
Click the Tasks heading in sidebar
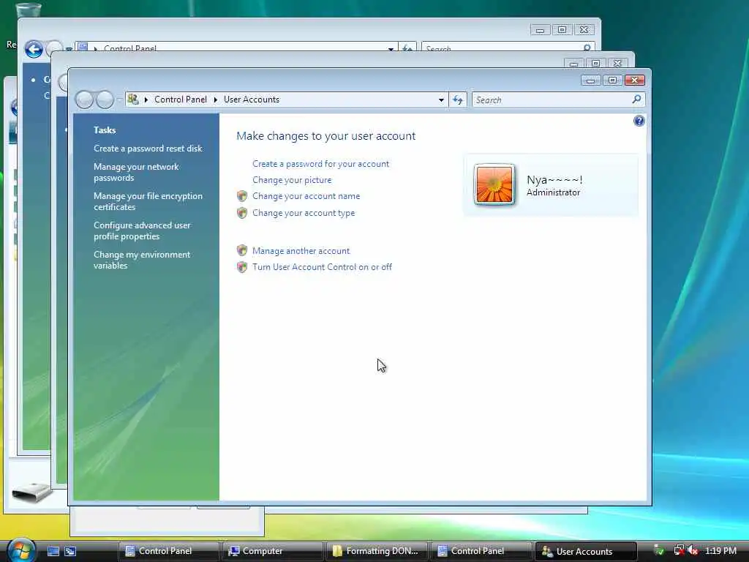point(105,130)
